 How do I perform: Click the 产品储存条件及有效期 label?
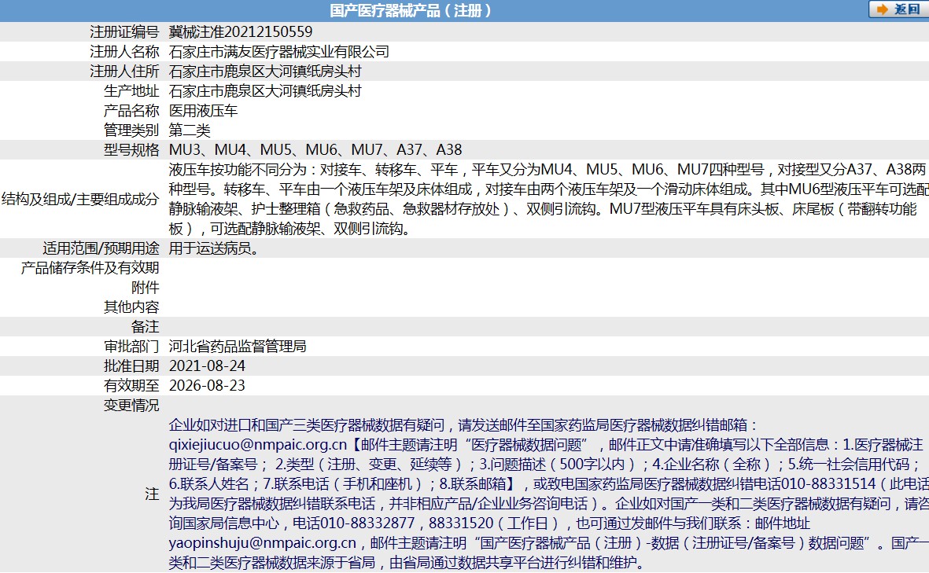[x=90, y=267]
